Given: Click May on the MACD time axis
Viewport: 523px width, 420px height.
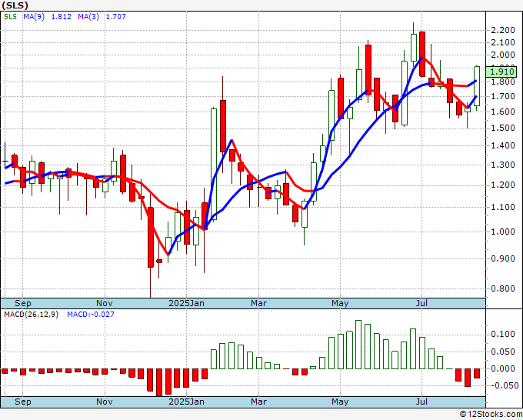Looking at the screenshot, I should click(340, 402).
